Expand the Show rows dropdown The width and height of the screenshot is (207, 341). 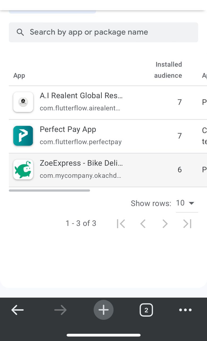tap(187, 203)
